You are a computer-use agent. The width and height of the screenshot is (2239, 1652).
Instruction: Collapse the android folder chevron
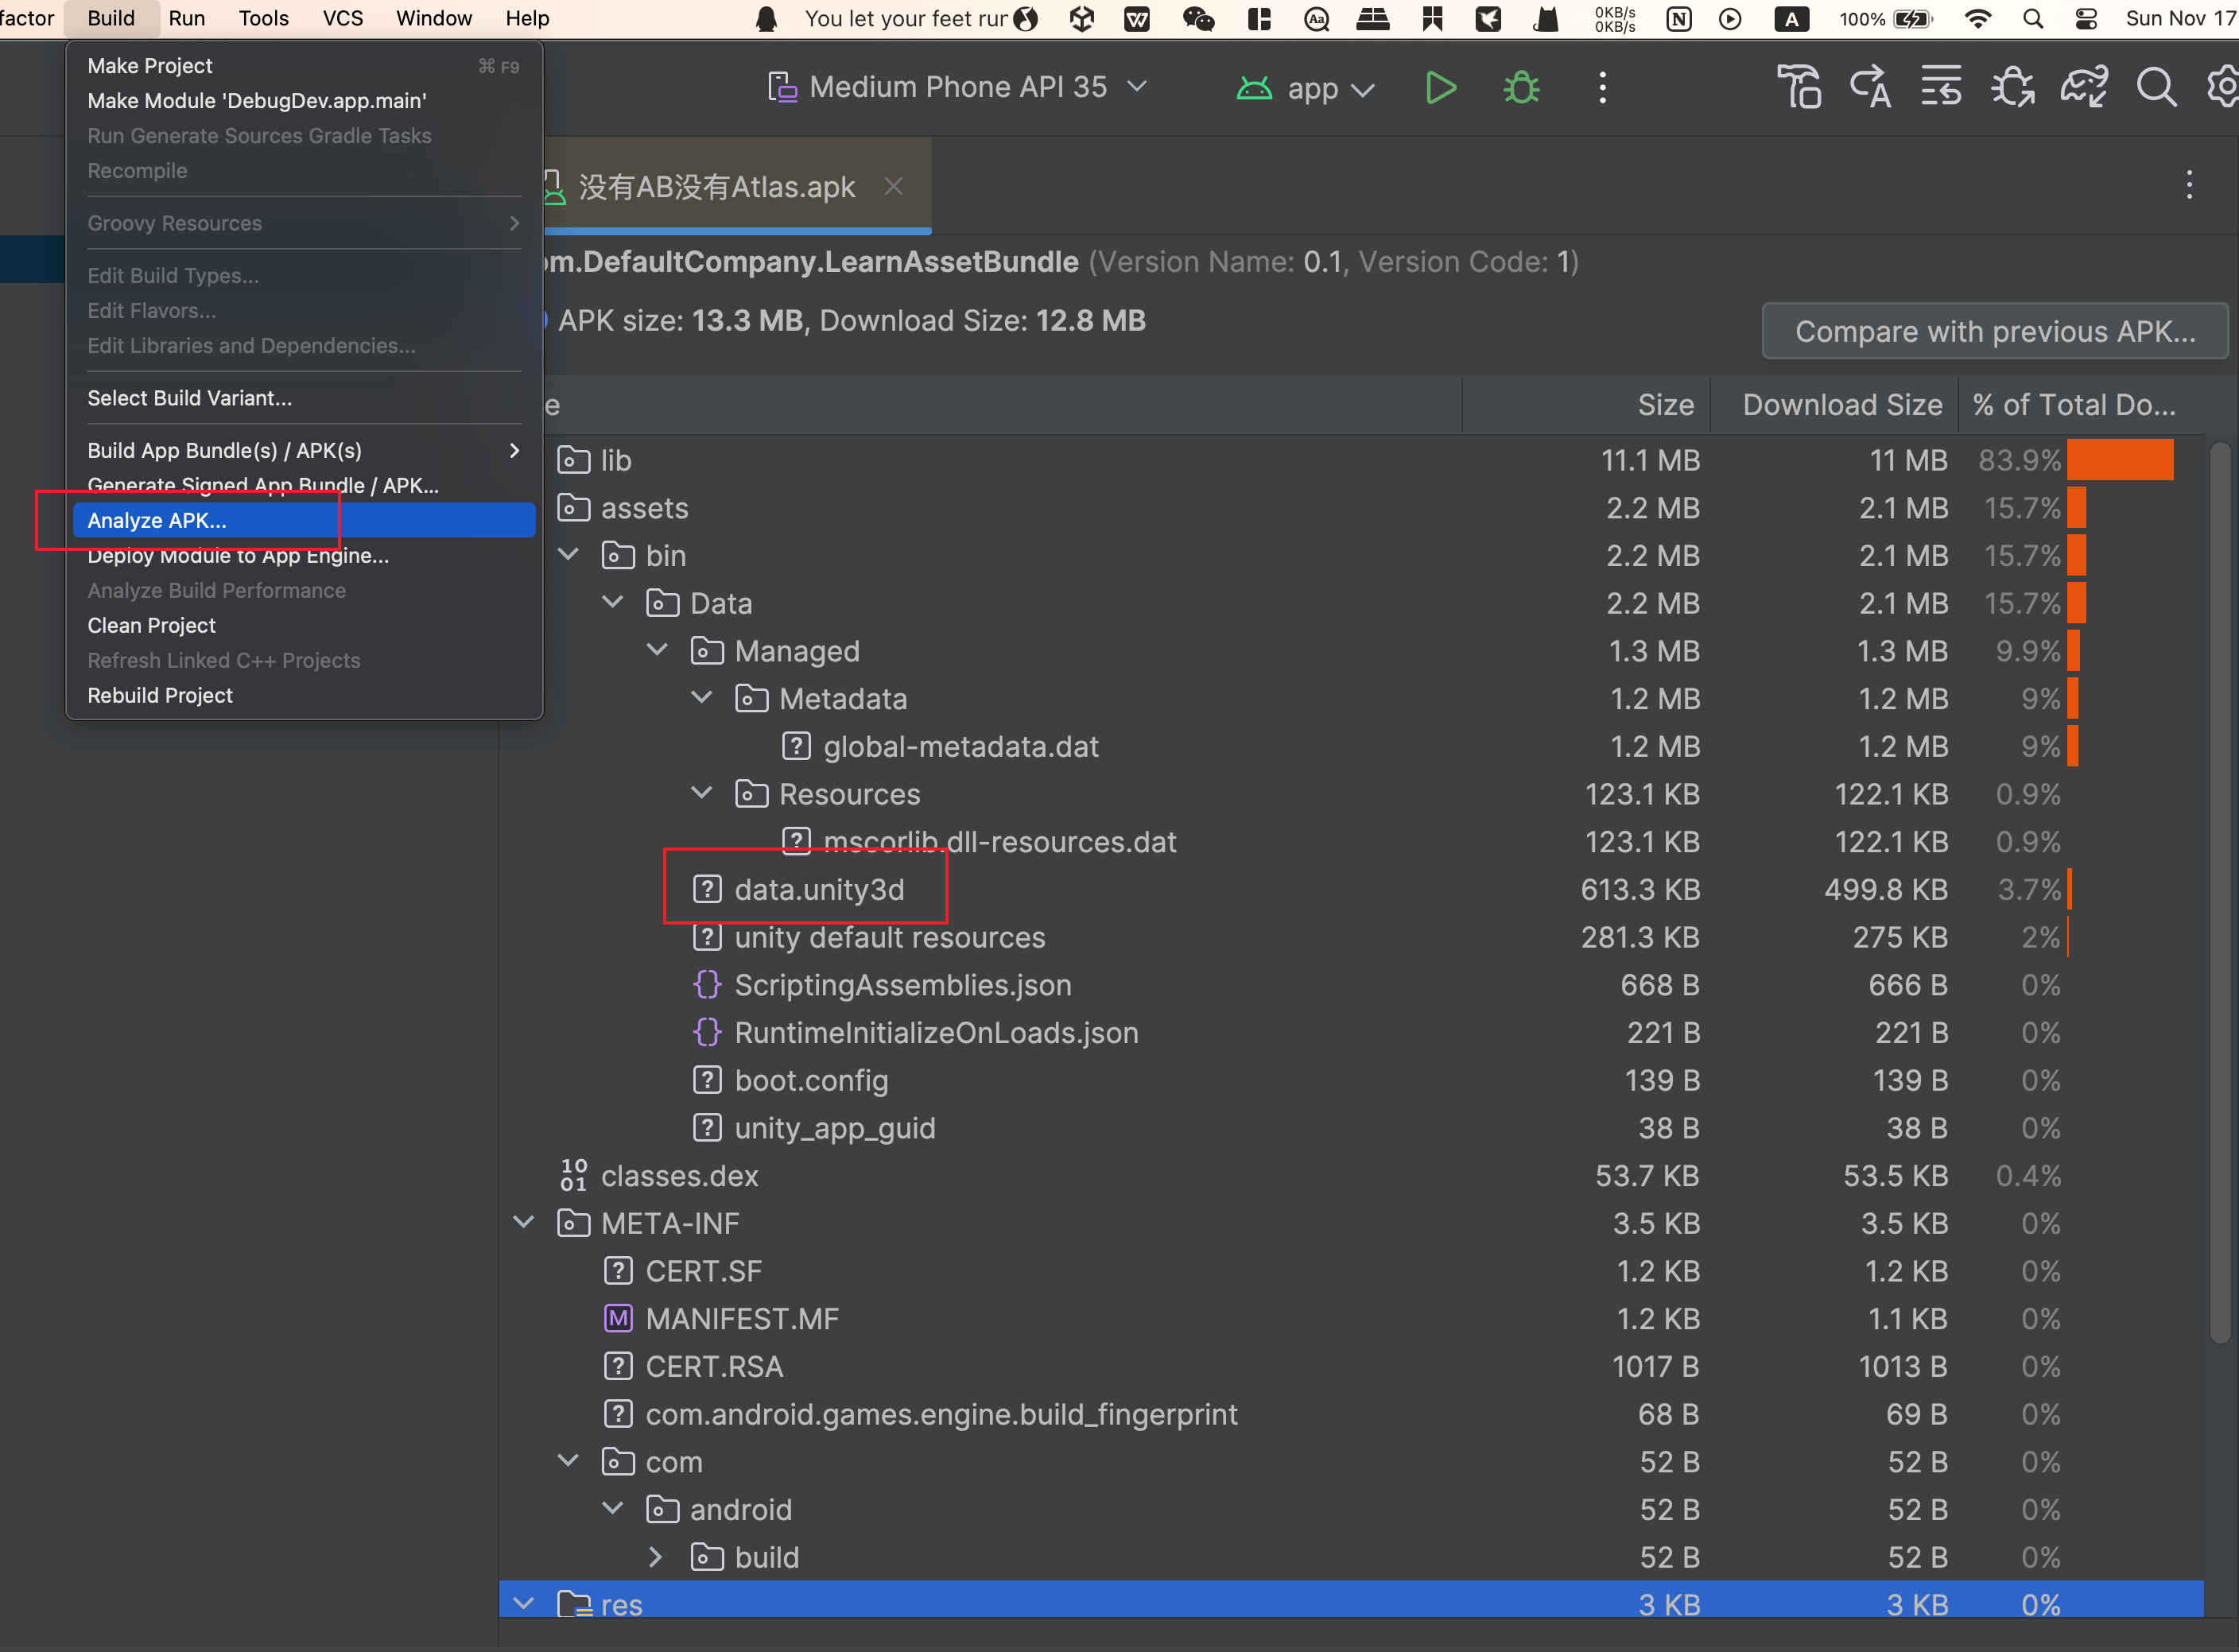[613, 1508]
